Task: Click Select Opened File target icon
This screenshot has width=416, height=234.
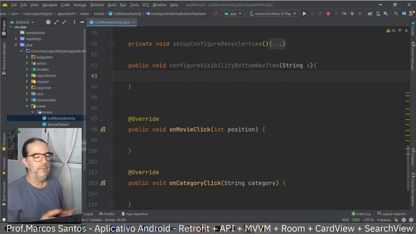Action: click(48, 22)
